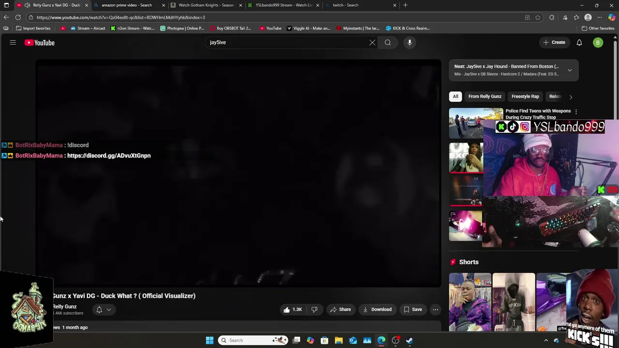Open the Stream – Aircast bookmark
The height and width of the screenshot is (348, 619).
coord(88,28)
